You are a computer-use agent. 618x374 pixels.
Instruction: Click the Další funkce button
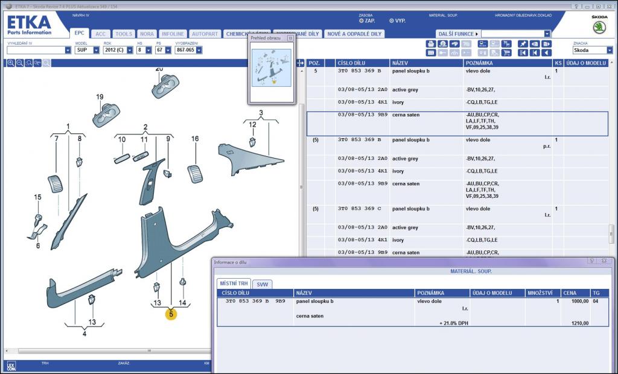(x=457, y=34)
